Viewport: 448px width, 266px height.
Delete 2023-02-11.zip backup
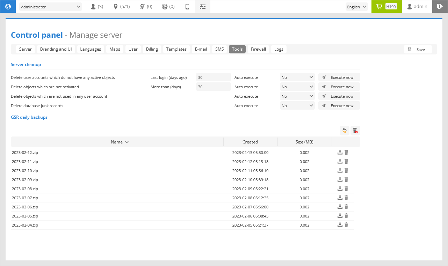click(x=346, y=161)
